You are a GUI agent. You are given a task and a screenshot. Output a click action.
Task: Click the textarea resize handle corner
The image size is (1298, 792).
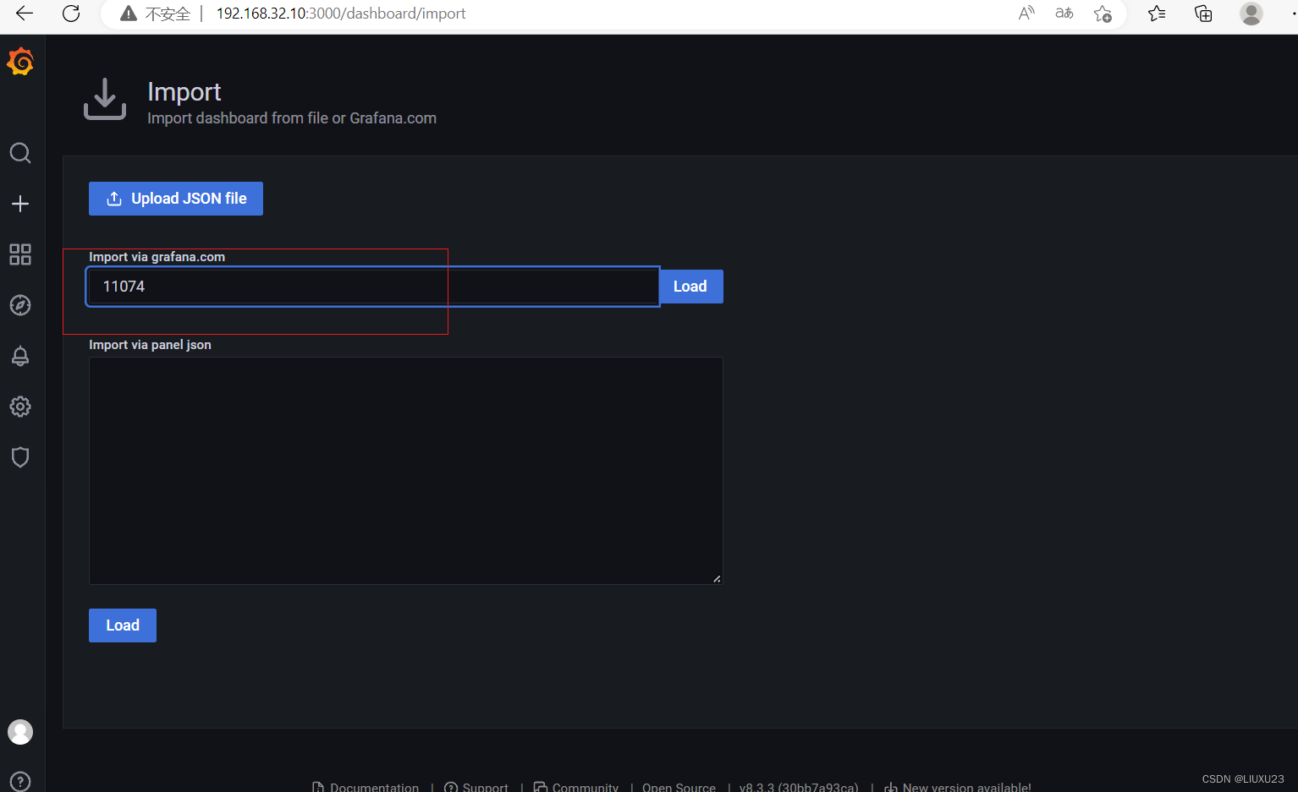point(717,579)
